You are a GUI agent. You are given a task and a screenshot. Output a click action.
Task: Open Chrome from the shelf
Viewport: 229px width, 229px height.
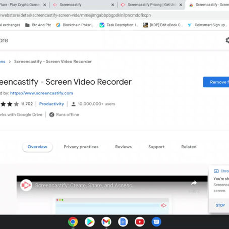73,222
